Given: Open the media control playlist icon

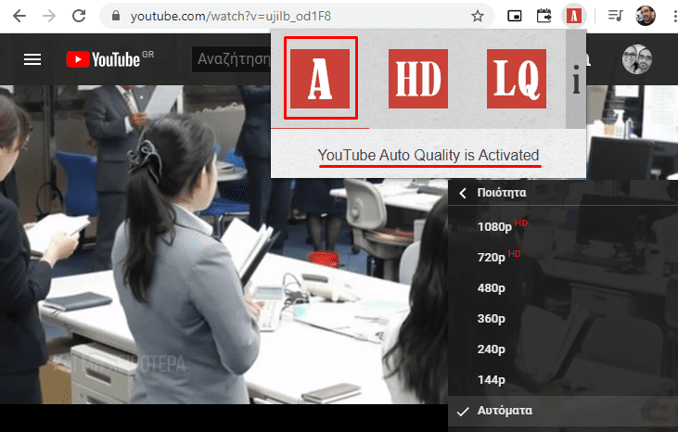Looking at the screenshot, I should point(615,16).
